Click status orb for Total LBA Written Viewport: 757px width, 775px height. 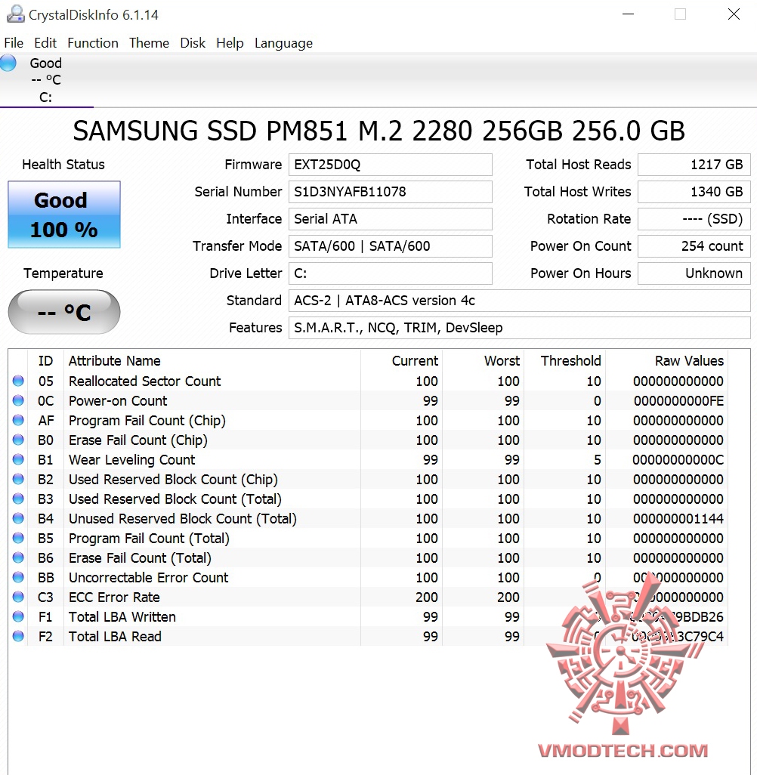(18, 616)
